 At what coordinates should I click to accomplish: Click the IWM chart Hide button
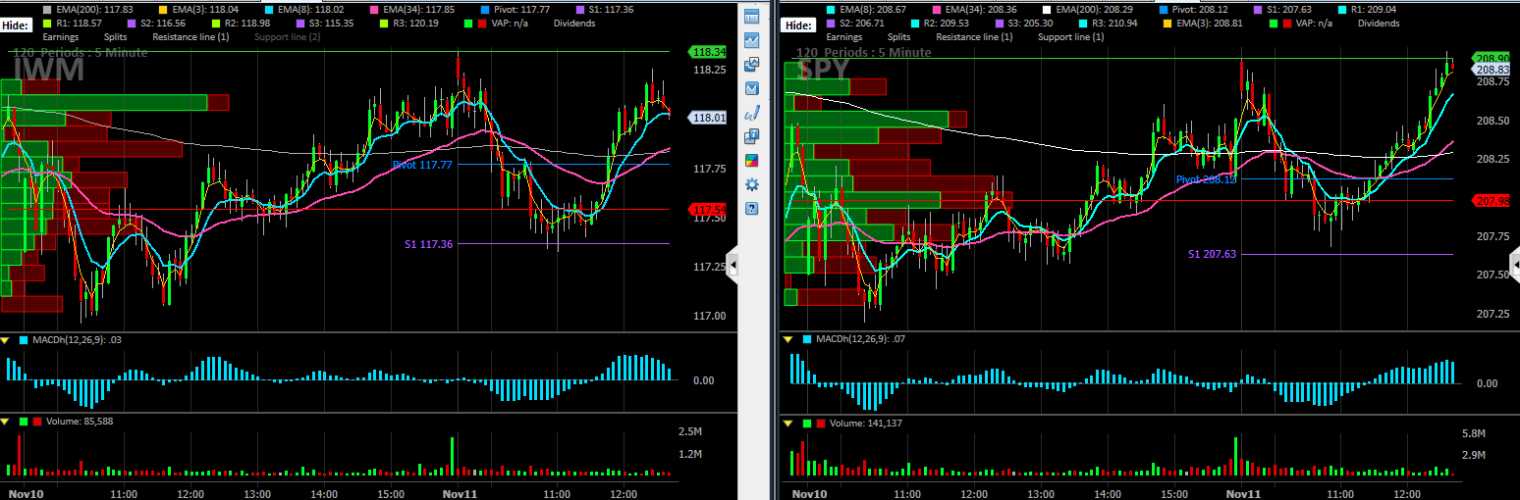coord(16,24)
